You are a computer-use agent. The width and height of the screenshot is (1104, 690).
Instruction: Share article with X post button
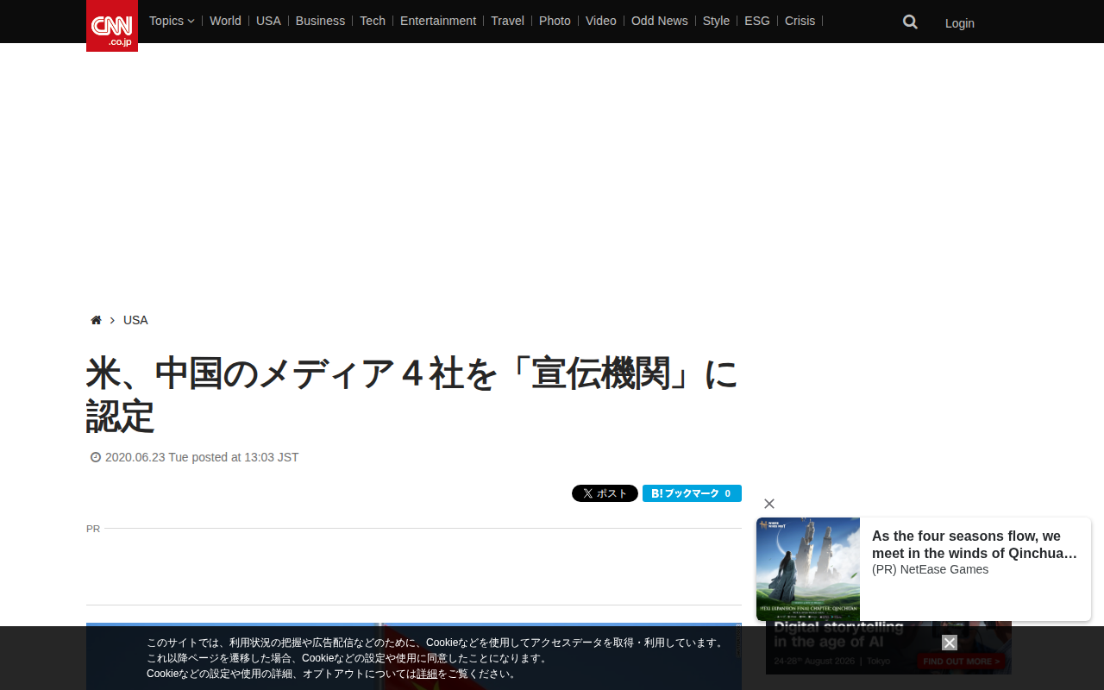(x=605, y=493)
